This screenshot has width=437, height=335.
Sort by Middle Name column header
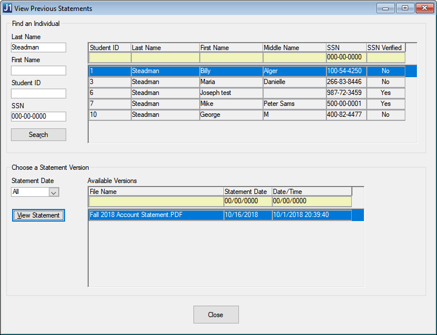coord(294,48)
